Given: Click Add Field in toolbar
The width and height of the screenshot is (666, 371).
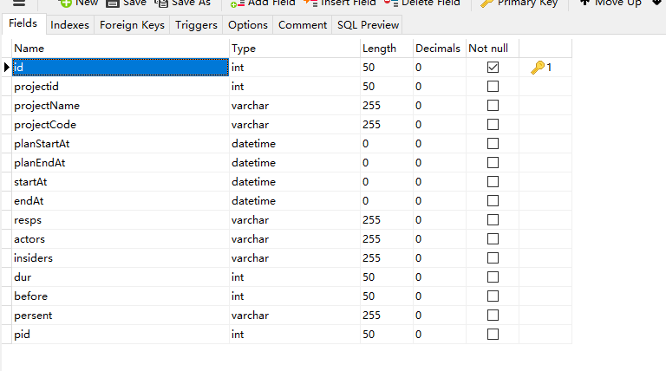Looking at the screenshot, I should 263,3.
